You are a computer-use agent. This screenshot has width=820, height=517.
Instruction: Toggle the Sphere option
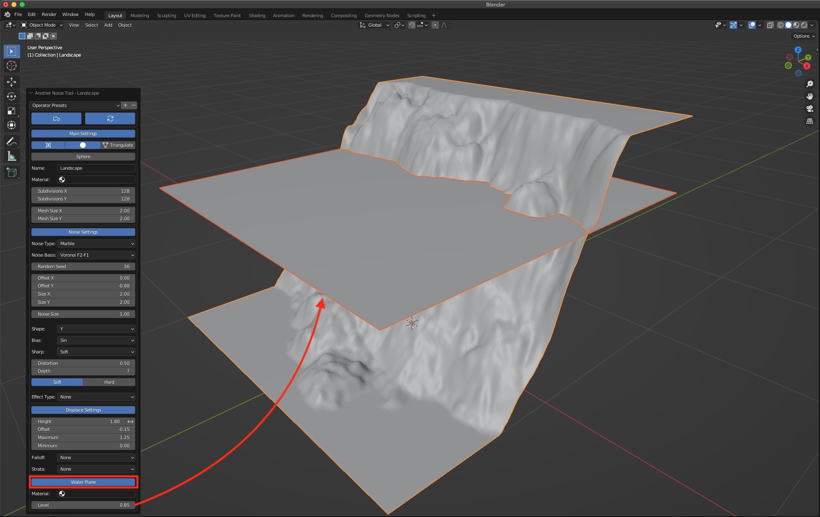coord(83,157)
